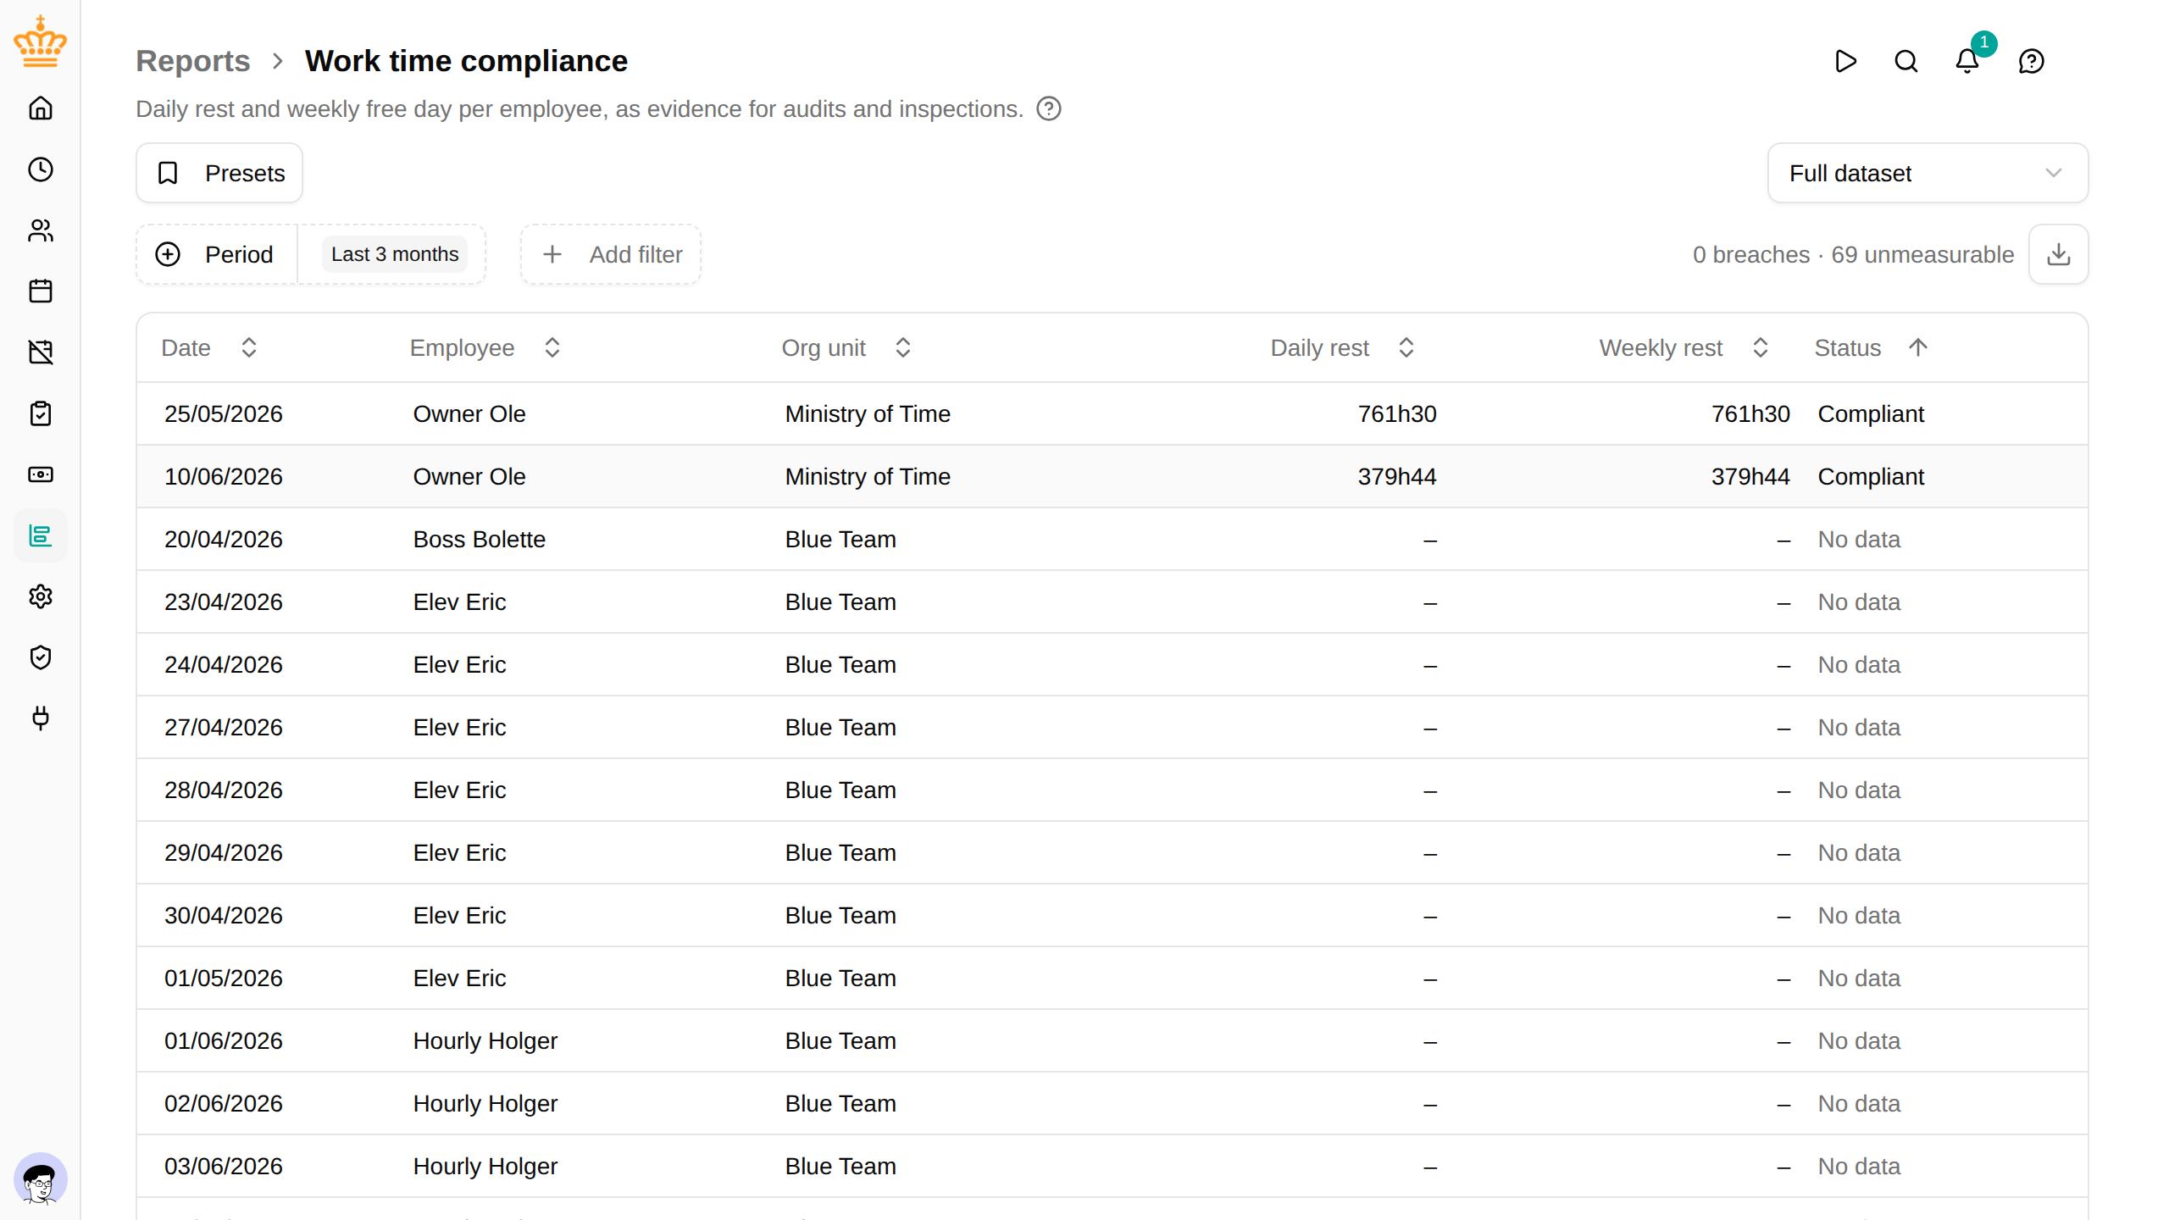Go back to Reports breadcrumb

(193, 61)
